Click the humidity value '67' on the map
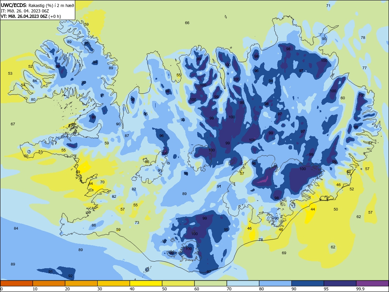The width and height of the screenshot is (389, 292). [13, 124]
